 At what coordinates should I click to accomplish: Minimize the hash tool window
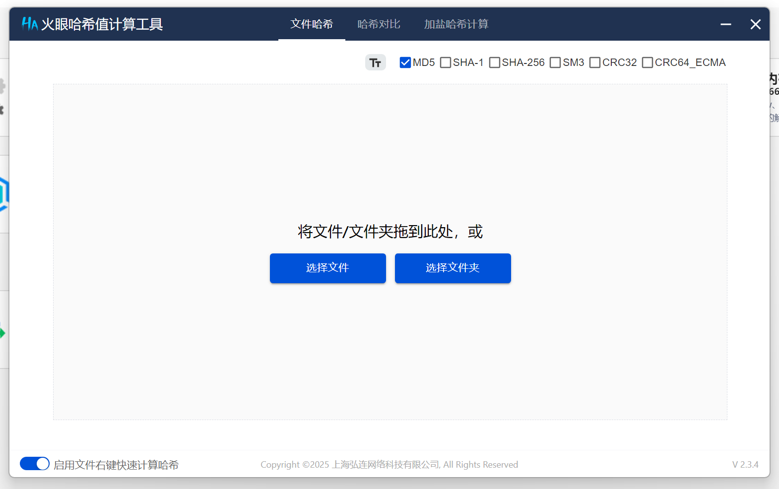click(x=725, y=24)
